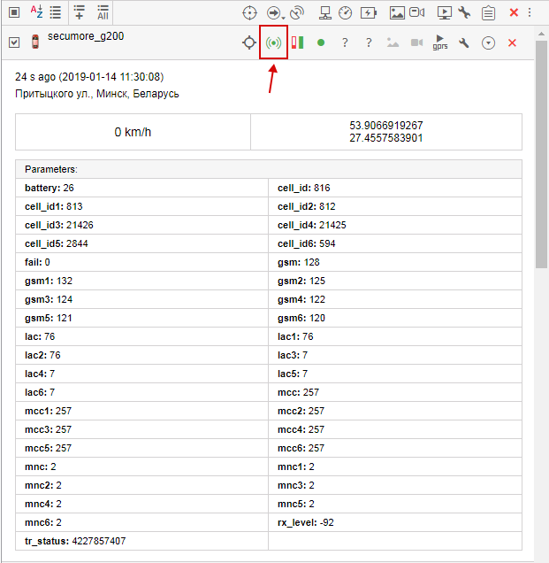This screenshot has width=549, height=563.
Task: Open the three-dot overflow menu
Action: [530, 12]
